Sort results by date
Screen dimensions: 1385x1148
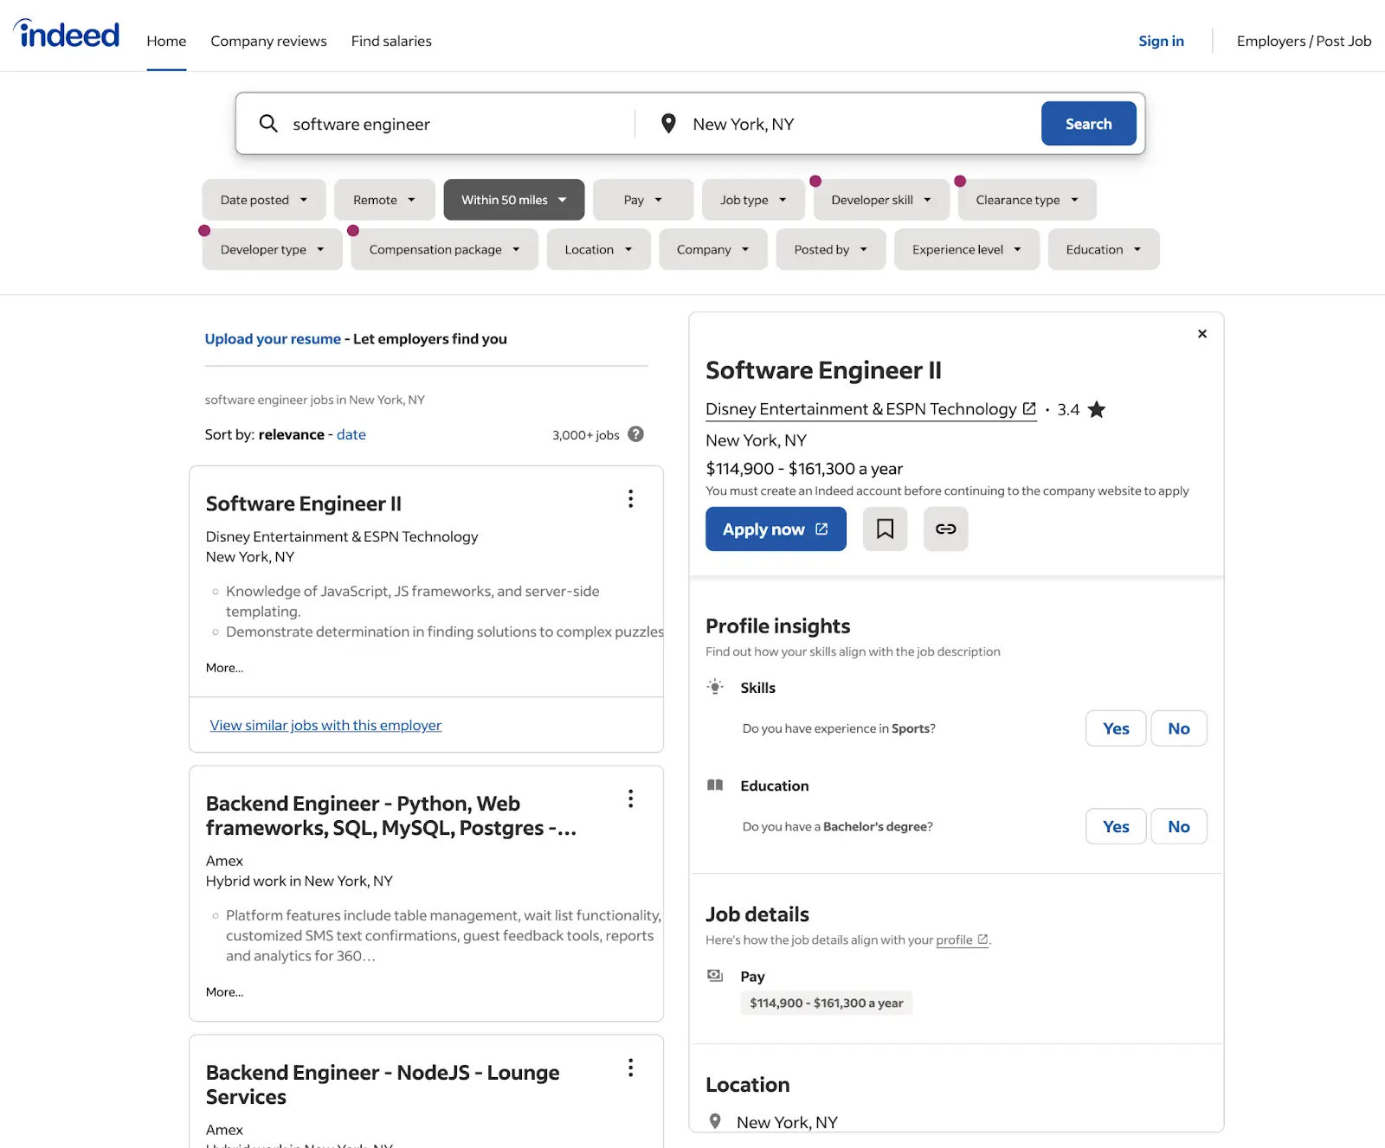coord(351,434)
